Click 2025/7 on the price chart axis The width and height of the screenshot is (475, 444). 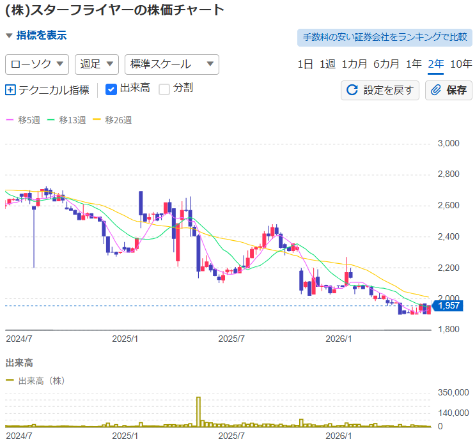[231, 339]
